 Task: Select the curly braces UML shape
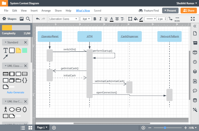point(25,80)
